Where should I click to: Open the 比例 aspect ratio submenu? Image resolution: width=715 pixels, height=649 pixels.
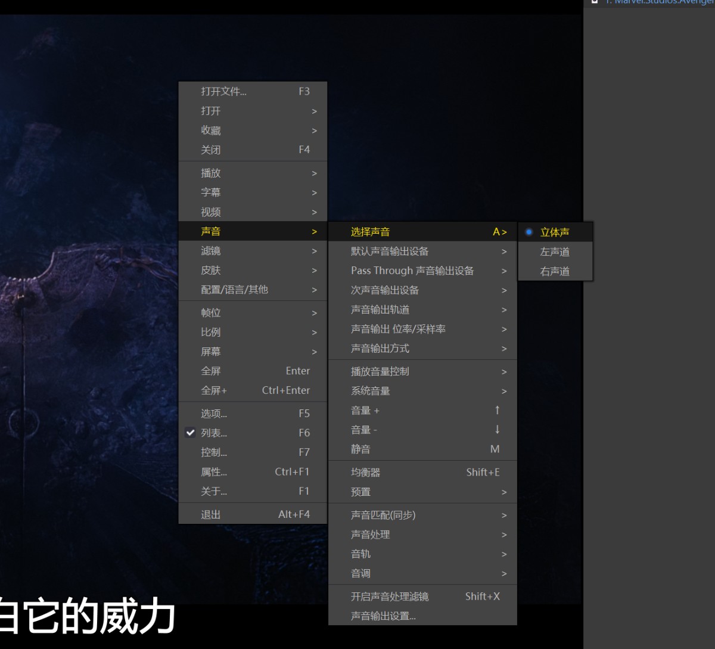253,332
